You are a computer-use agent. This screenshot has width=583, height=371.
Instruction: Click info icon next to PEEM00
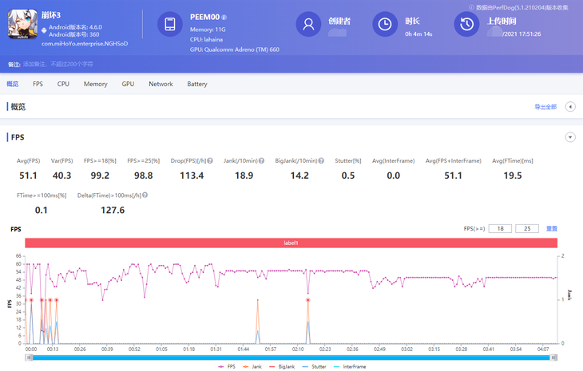click(x=224, y=17)
